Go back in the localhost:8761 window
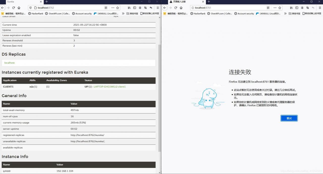Viewport: 323px width, 174px height. click(x=165, y=8)
